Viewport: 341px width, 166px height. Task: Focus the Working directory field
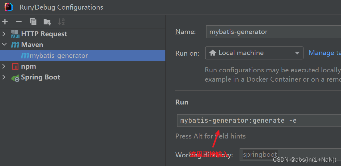pyautogui.click(x=290, y=155)
